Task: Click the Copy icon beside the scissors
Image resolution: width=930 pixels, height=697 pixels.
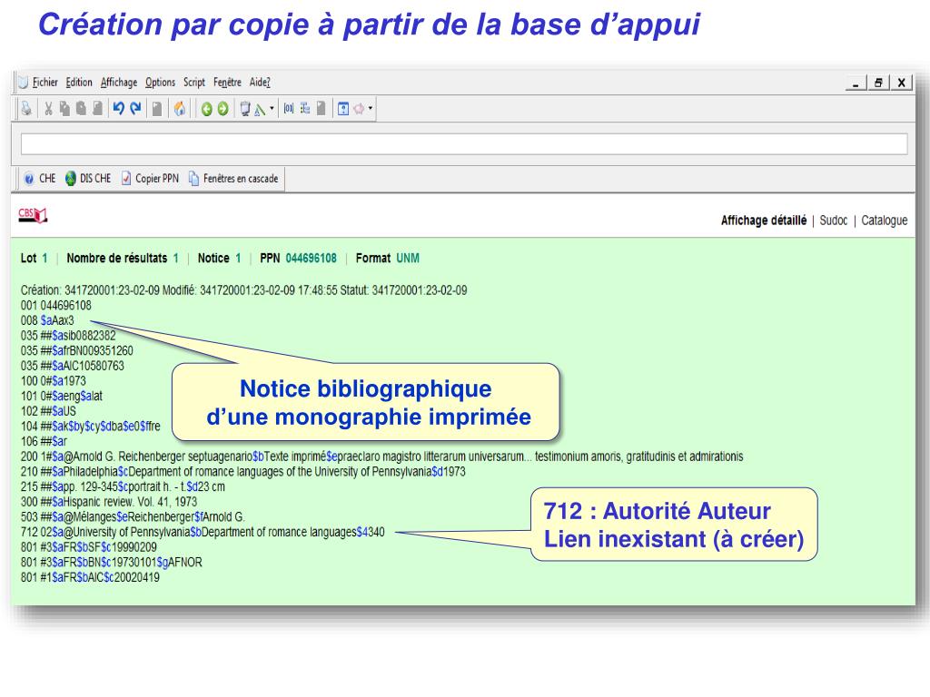Action: click(64, 109)
